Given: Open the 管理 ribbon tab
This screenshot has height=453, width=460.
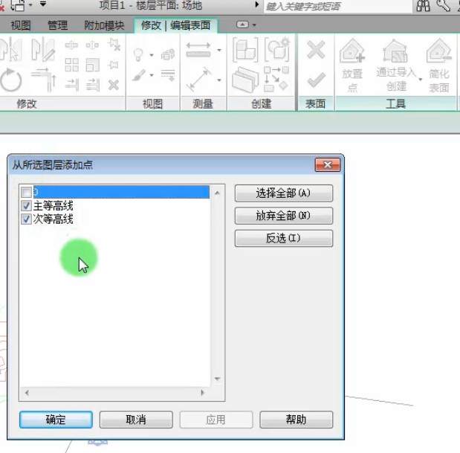Looking at the screenshot, I should click(57, 25).
